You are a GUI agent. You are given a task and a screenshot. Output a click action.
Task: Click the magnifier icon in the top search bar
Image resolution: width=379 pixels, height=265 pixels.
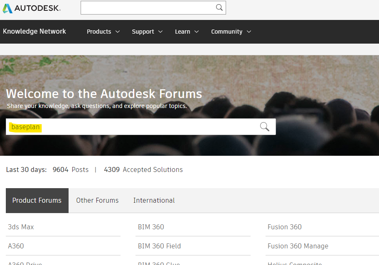point(219,7)
